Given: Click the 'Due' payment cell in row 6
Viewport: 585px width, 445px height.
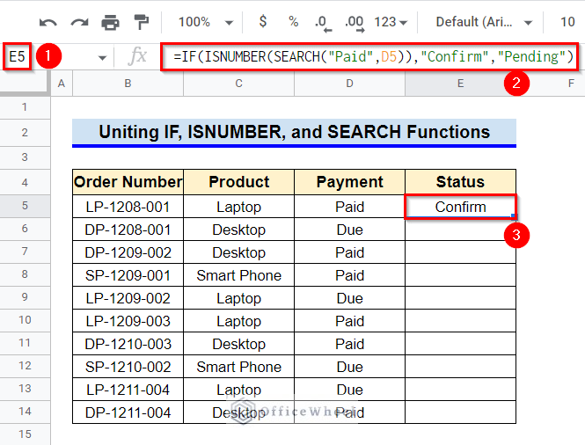Looking at the screenshot, I should coord(349,230).
